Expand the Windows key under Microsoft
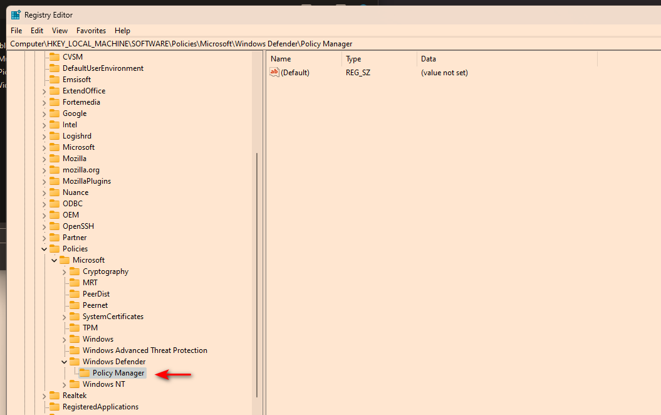This screenshot has width=661, height=415. (x=64, y=340)
